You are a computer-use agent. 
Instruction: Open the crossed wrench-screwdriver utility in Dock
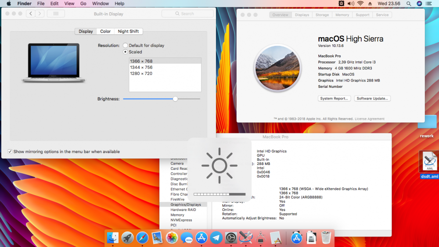tap(246, 238)
